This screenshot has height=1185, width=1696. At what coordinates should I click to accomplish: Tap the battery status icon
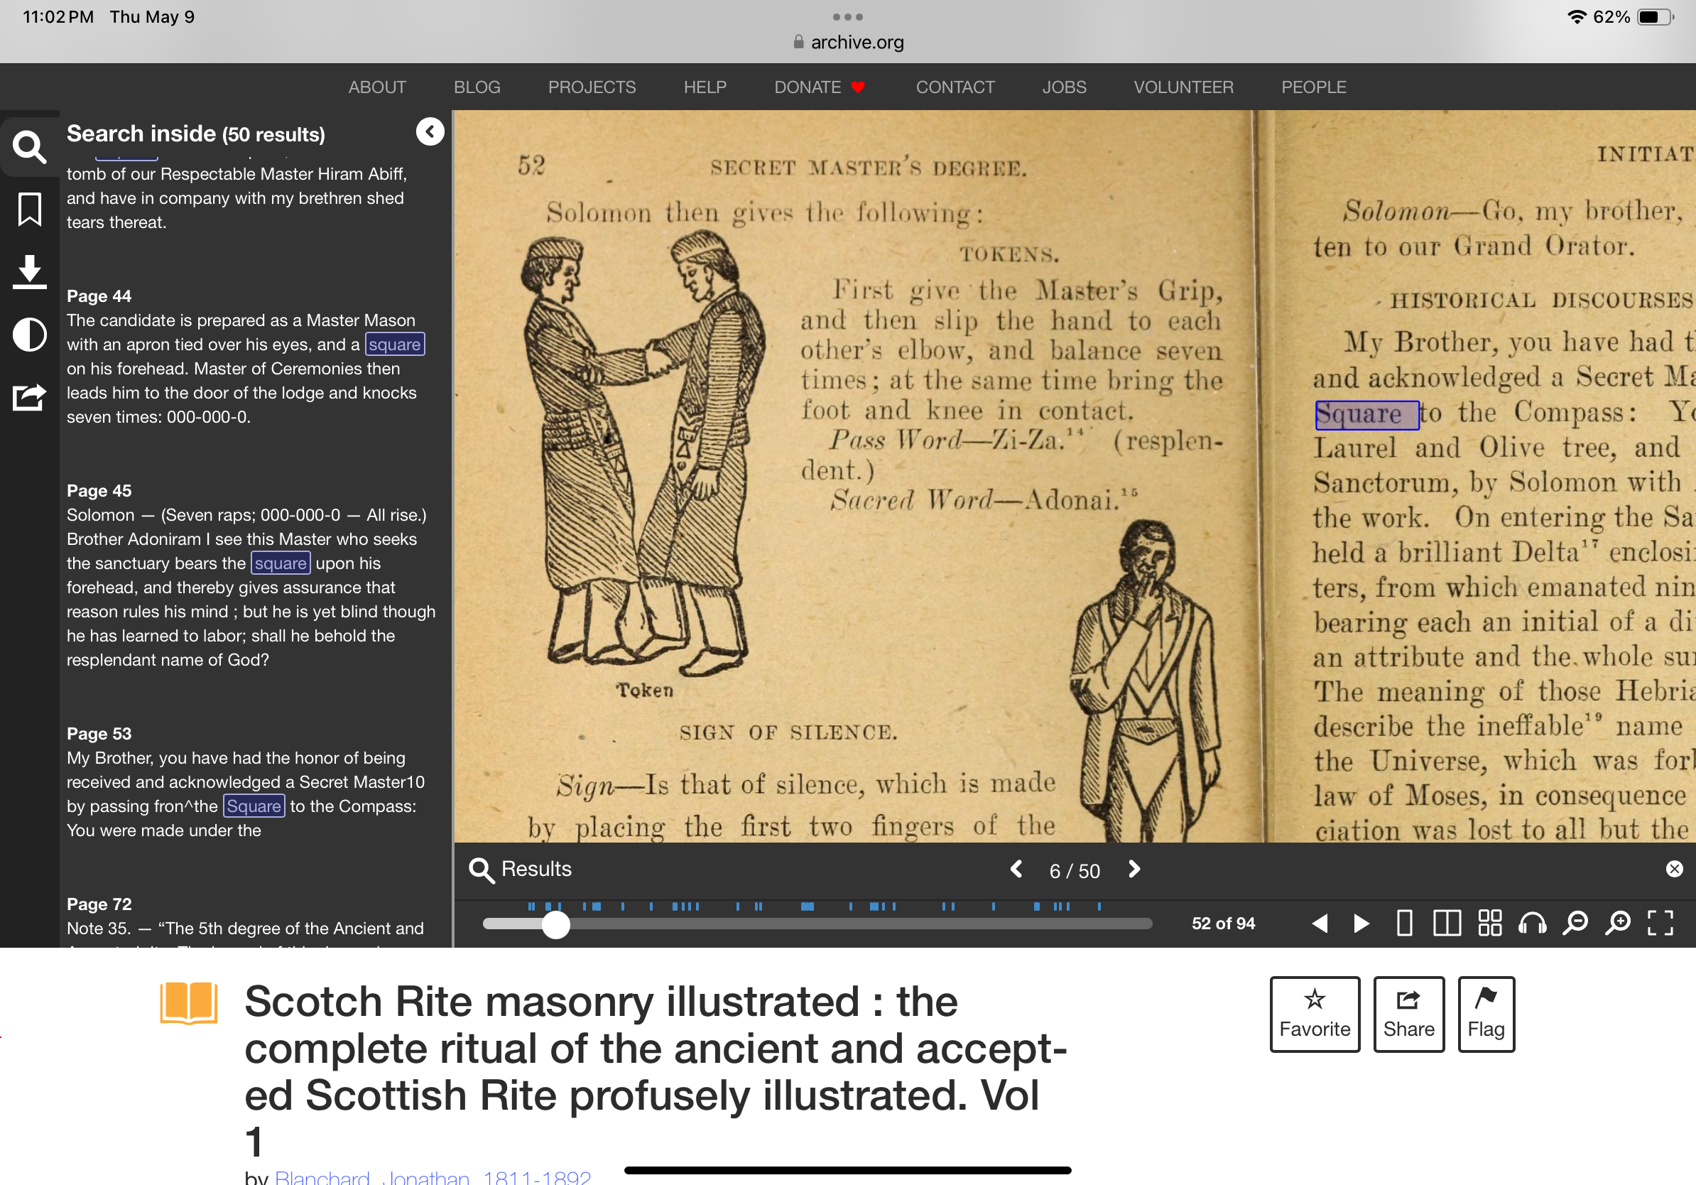(1656, 16)
